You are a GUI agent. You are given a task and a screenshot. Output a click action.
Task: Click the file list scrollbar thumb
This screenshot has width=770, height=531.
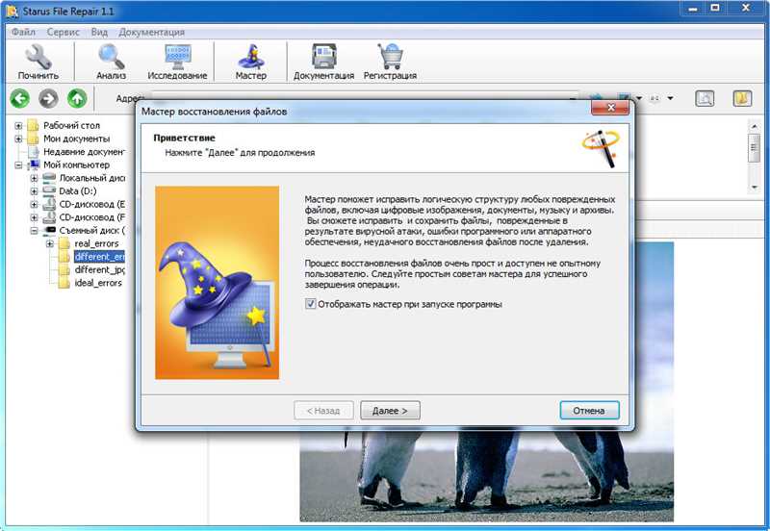754,147
